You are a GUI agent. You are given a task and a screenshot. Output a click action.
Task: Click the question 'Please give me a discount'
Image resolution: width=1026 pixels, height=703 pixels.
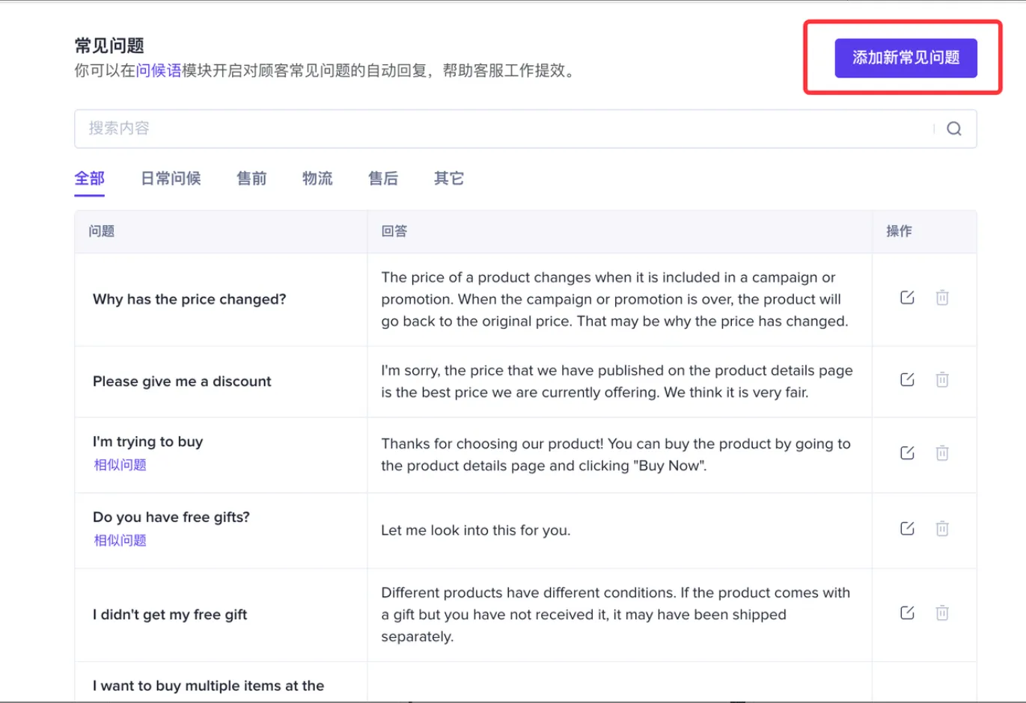click(x=182, y=381)
